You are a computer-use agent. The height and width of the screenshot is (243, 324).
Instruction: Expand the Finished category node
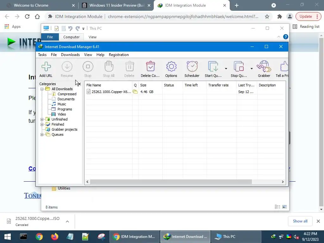click(42, 124)
